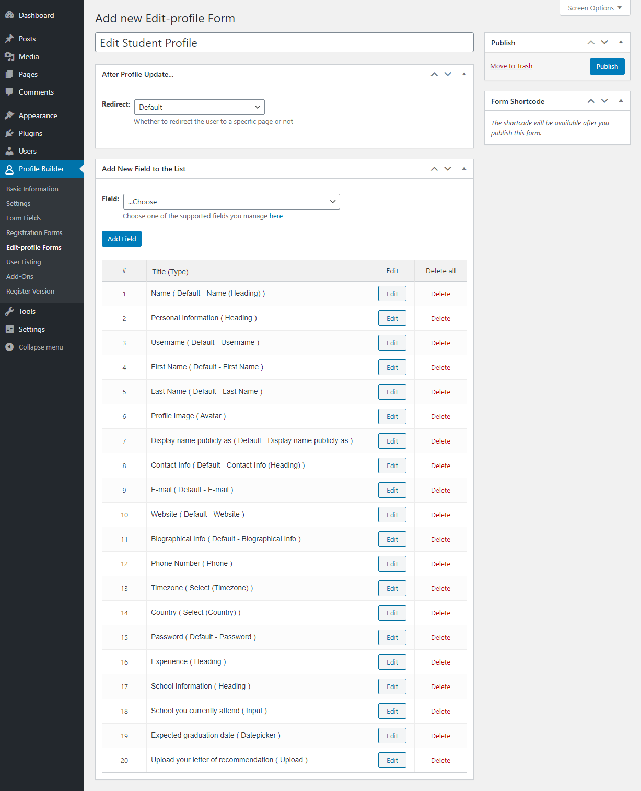Image resolution: width=641 pixels, height=791 pixels.
Task: Collapse the Add New Field panel
Action: [464, 169]
